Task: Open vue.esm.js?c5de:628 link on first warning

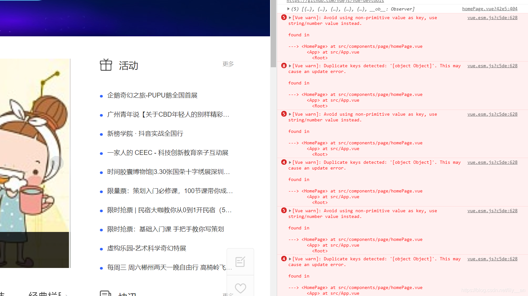Action: [x=492, y=18]
